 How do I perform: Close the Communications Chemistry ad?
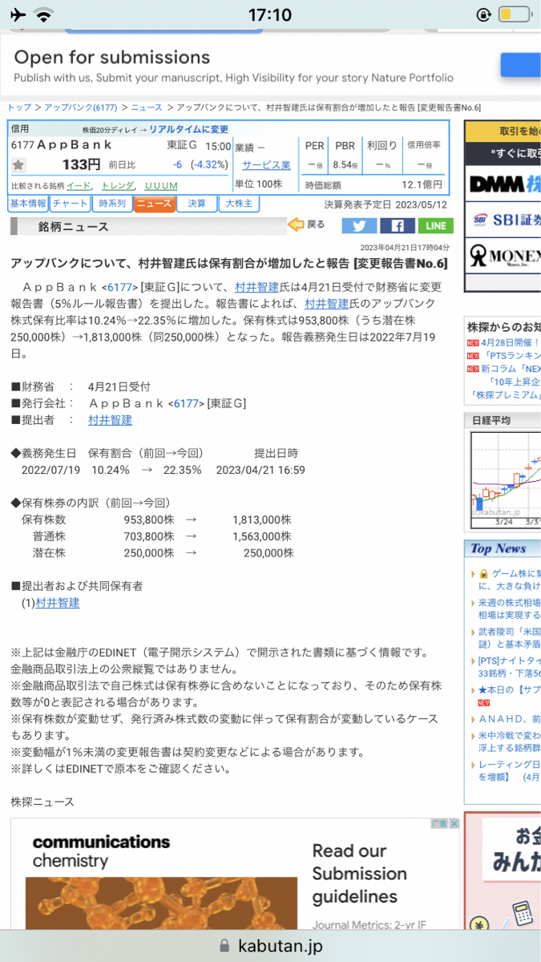click(x=454, y=823)
